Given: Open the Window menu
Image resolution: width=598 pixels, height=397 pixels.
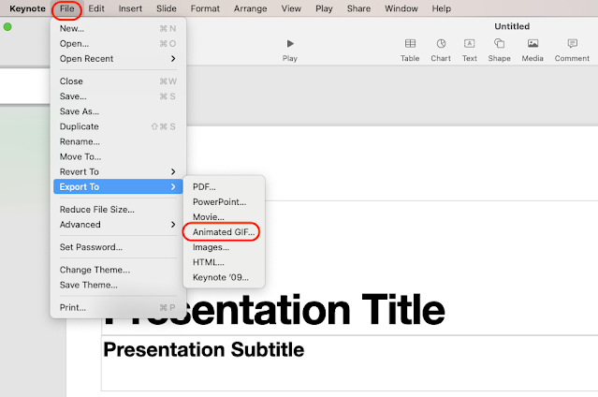Looking at the screenshot, I should click(x=401, y=8).
